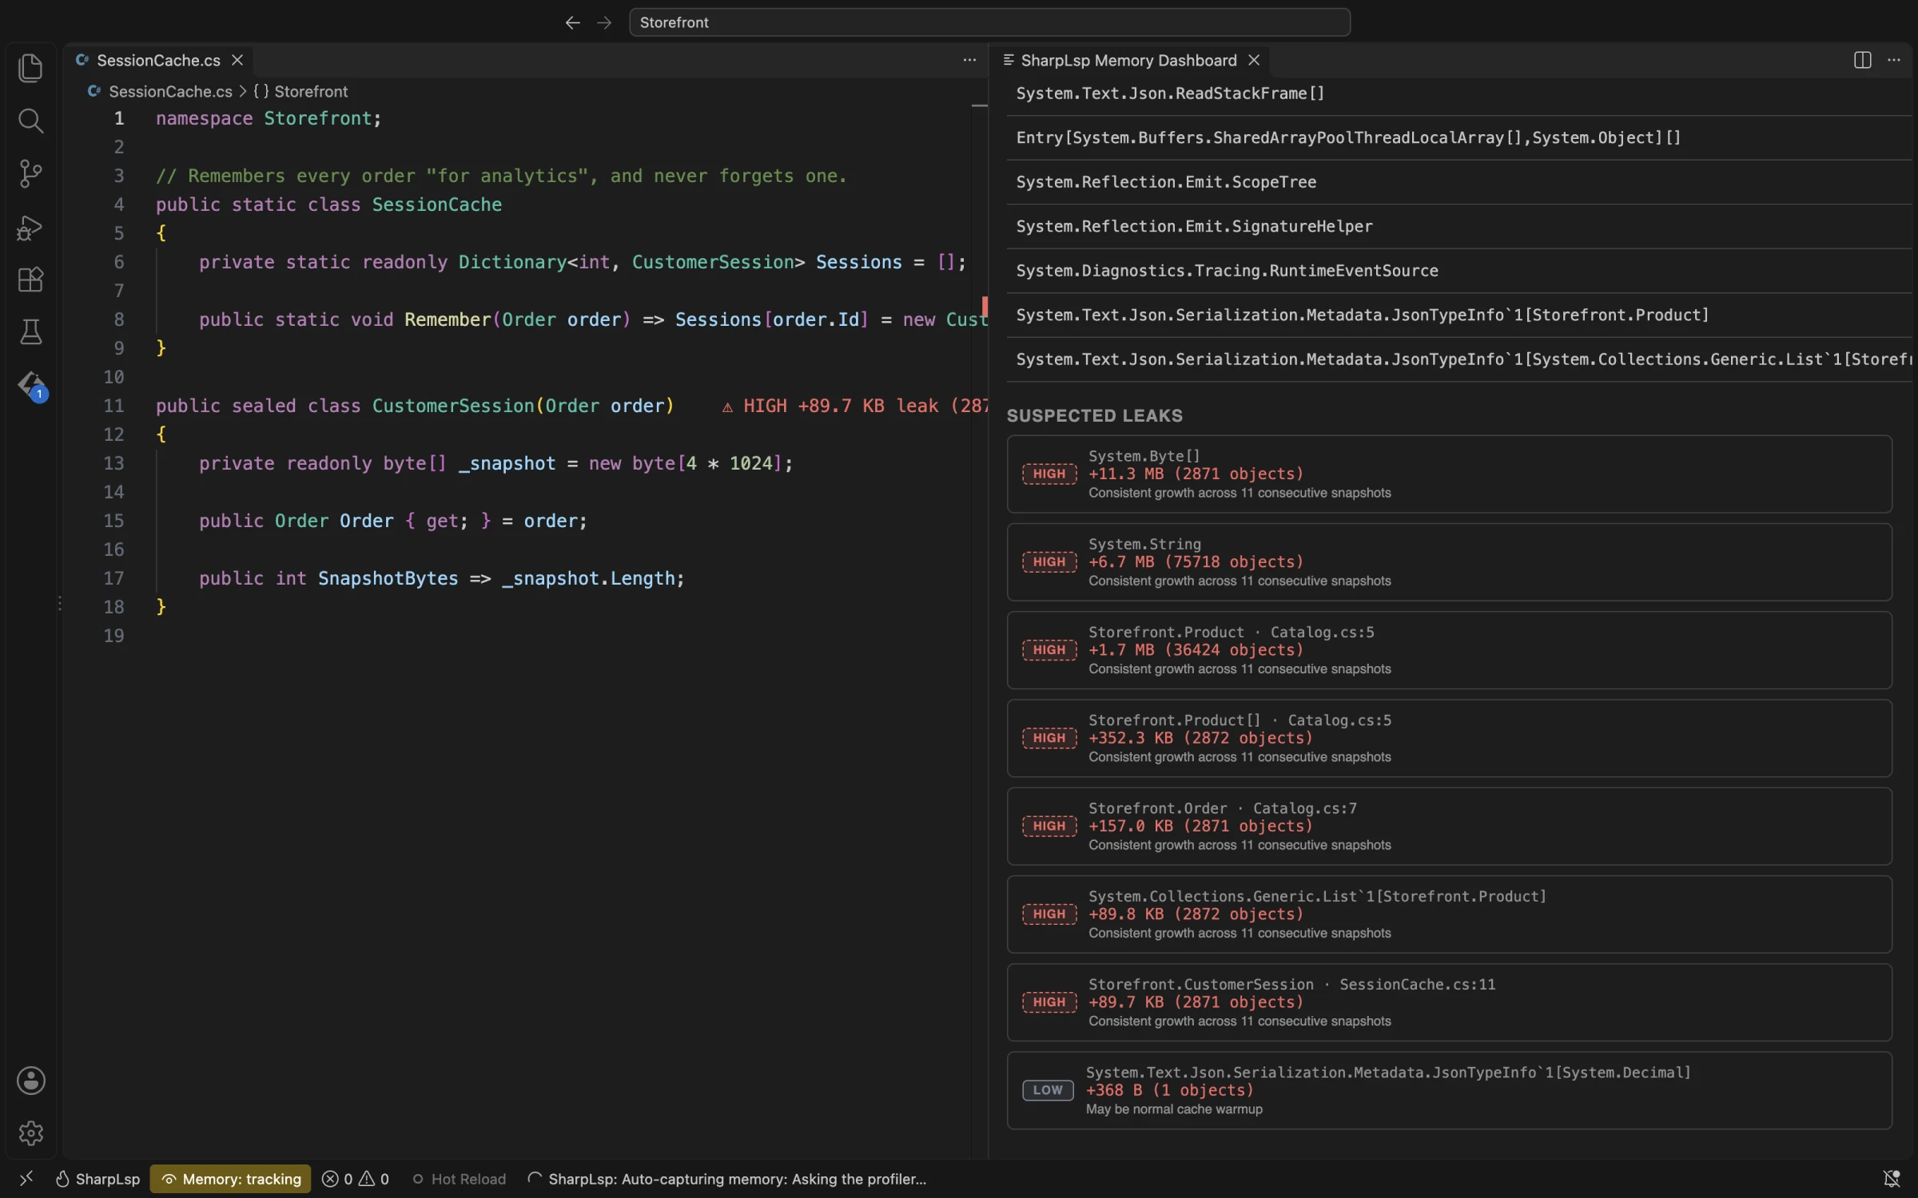Image resolution: width=1918 pixels, height=1198 pixels.
Task: Switch to the SessionCache.cs tab
Action: tap(158, 60)
